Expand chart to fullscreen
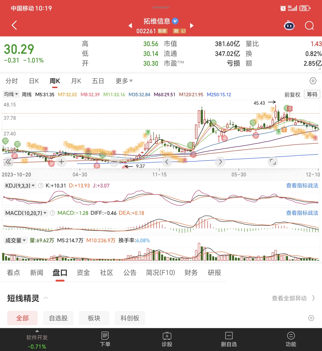Viewport: 322px width, 351px height. (x=273, y=162)
